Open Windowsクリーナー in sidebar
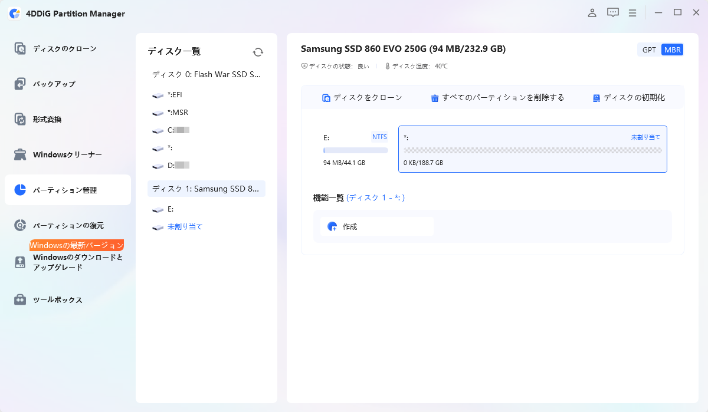 [x=68, y=154]
